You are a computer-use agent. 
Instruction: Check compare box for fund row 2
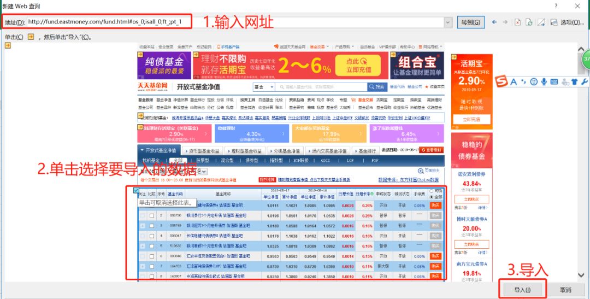tap(152, 216)
